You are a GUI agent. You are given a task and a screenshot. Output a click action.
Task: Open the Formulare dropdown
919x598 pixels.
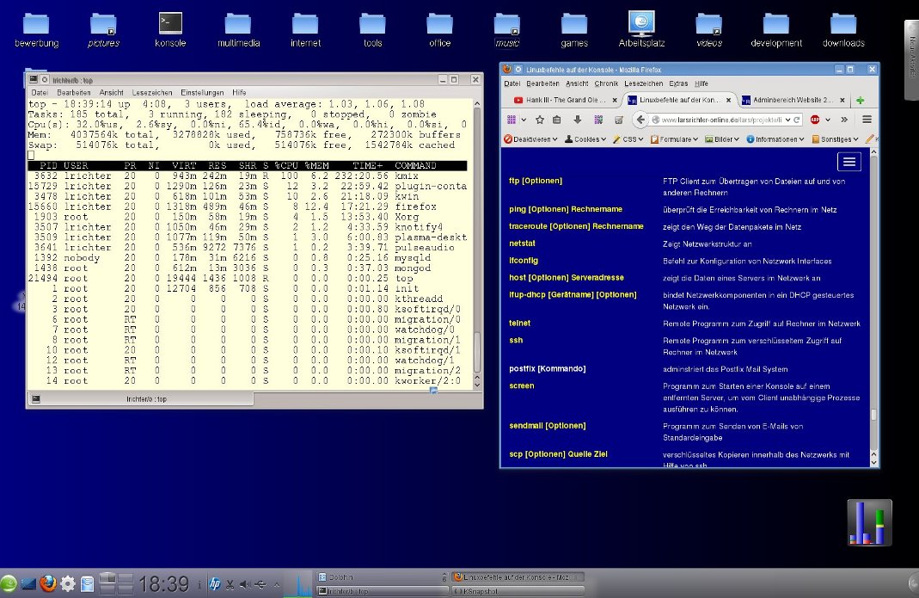[677, 139]
